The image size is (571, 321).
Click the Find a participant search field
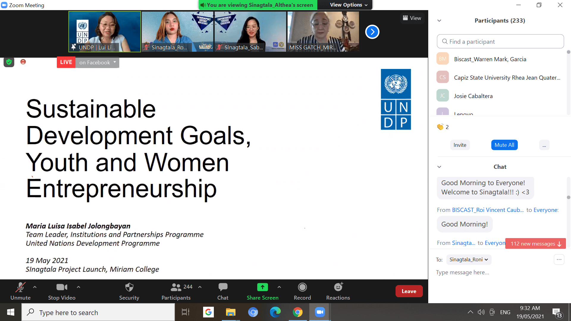pyautogui.click(x=500, y=42)
